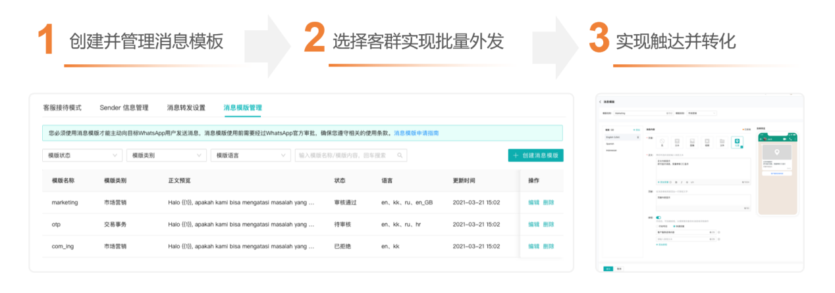Open the 消息模版申请指南 link
835x293 pixels.
pos(416,133)
